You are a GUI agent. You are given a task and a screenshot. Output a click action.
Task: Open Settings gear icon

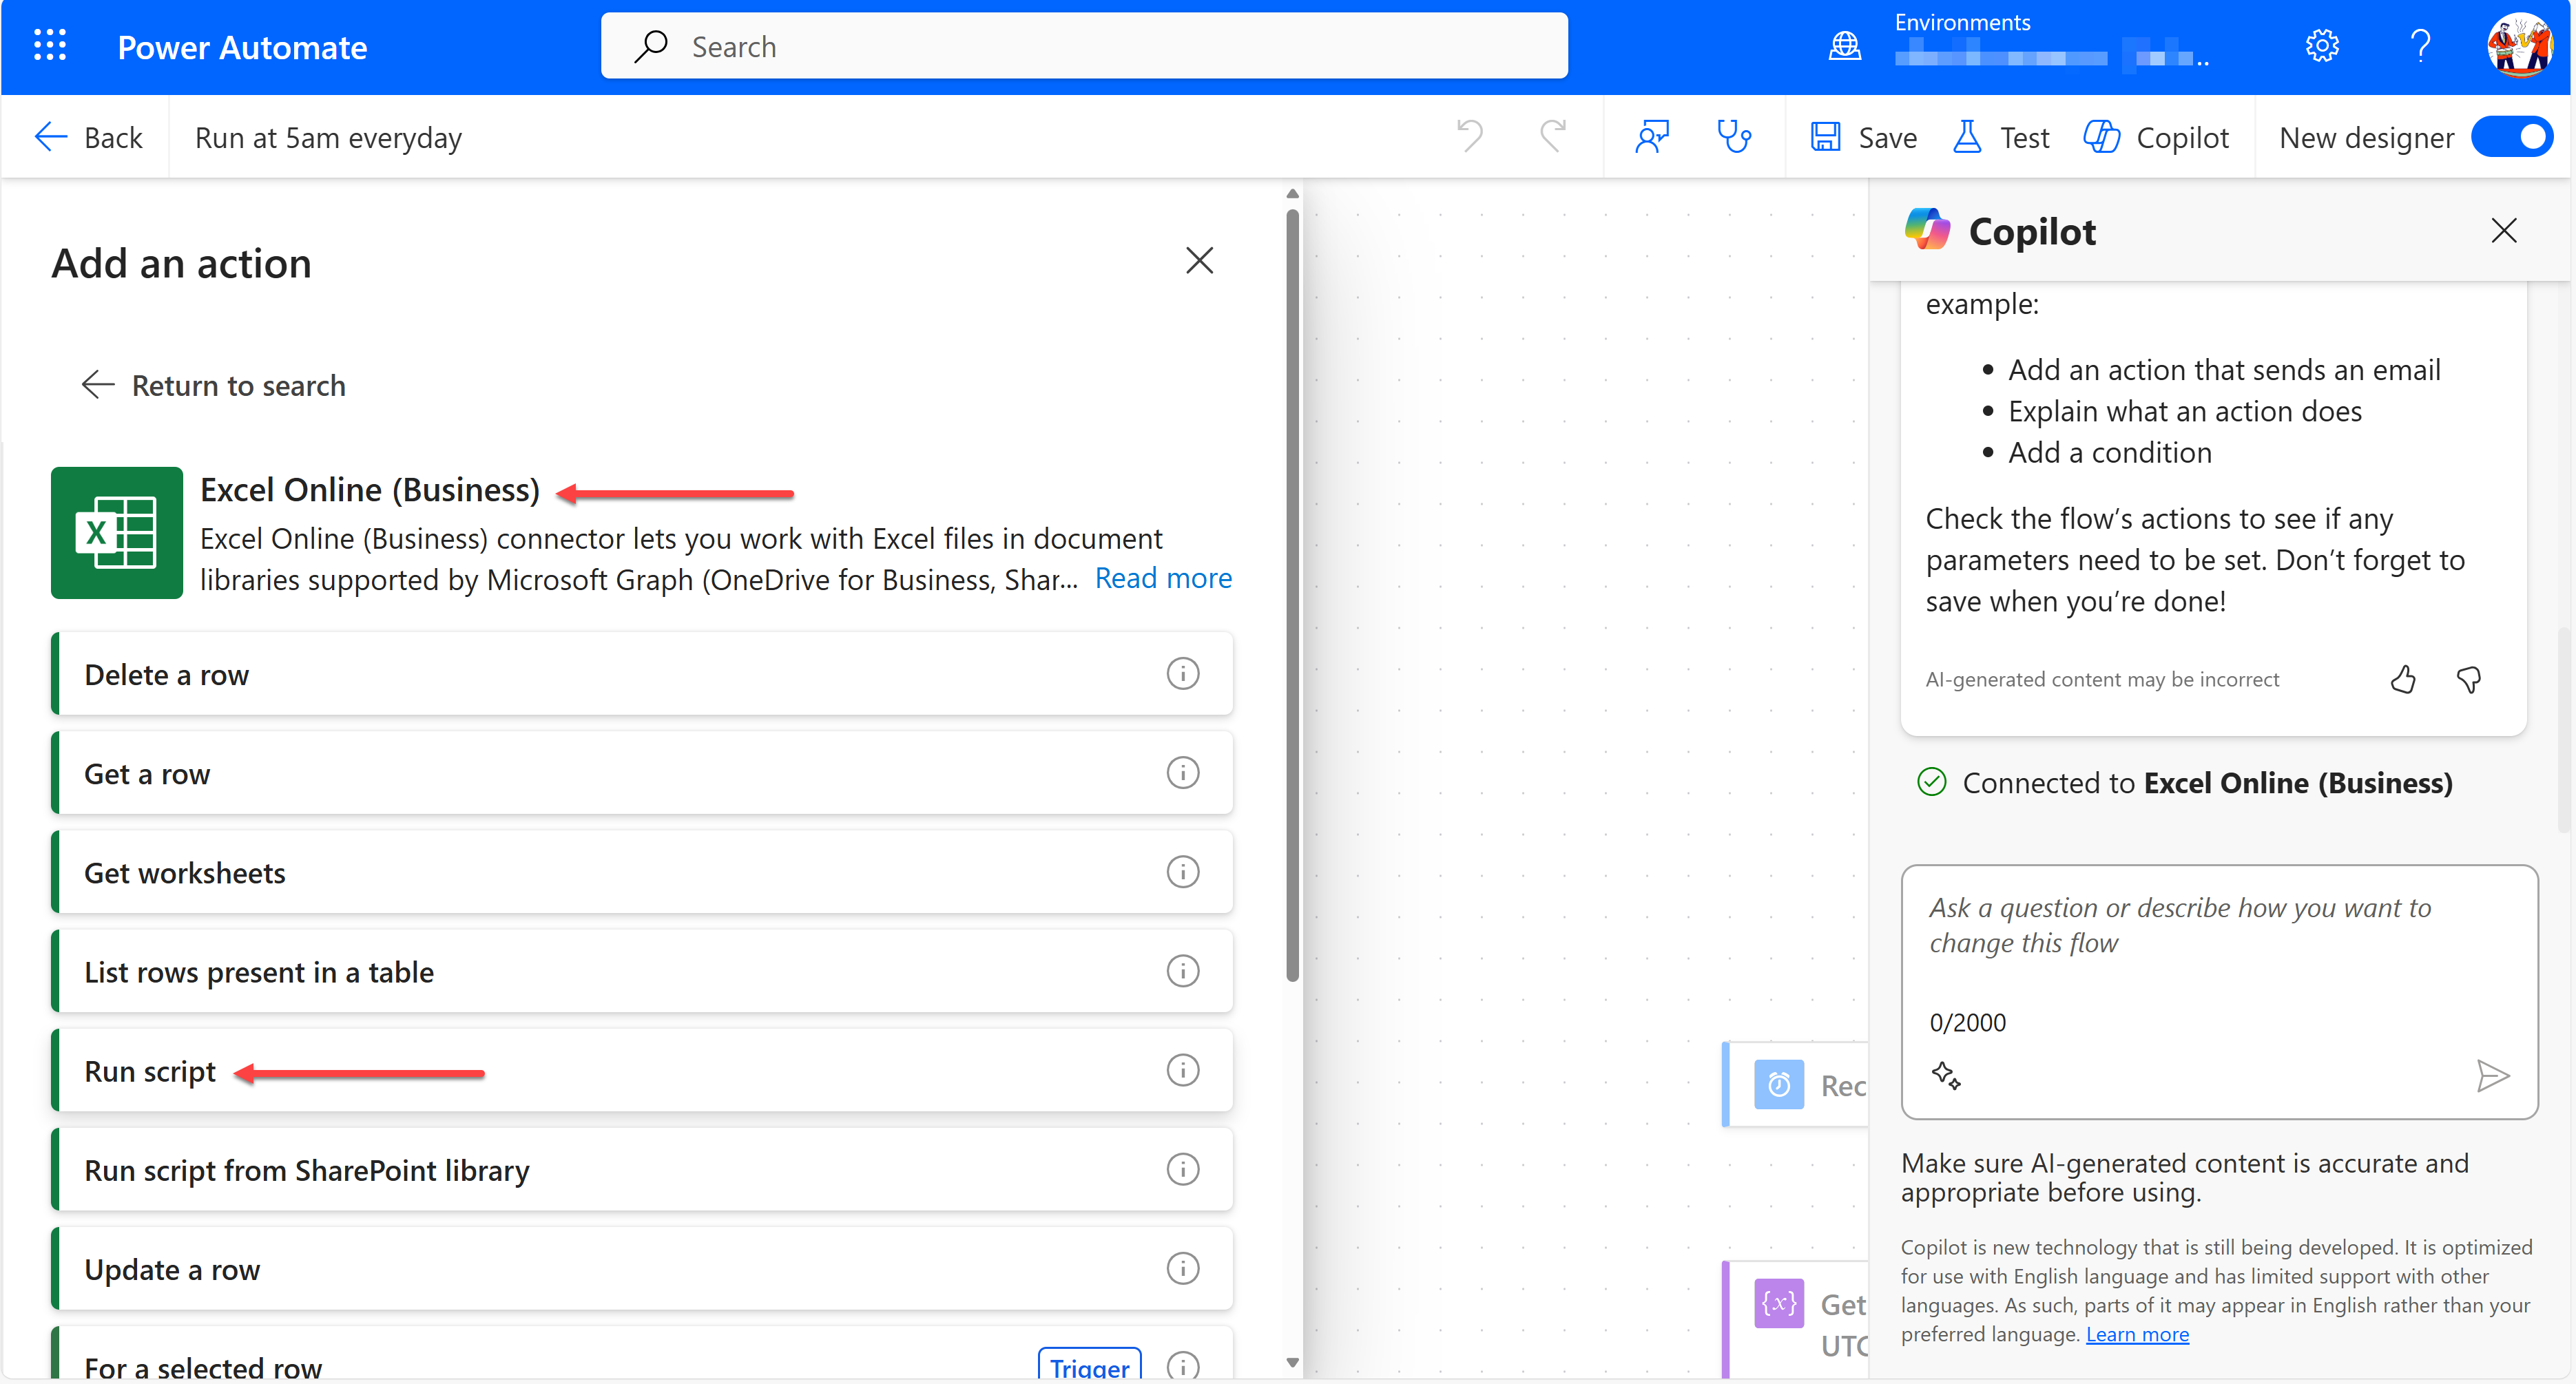click(x=2322, y=46)
